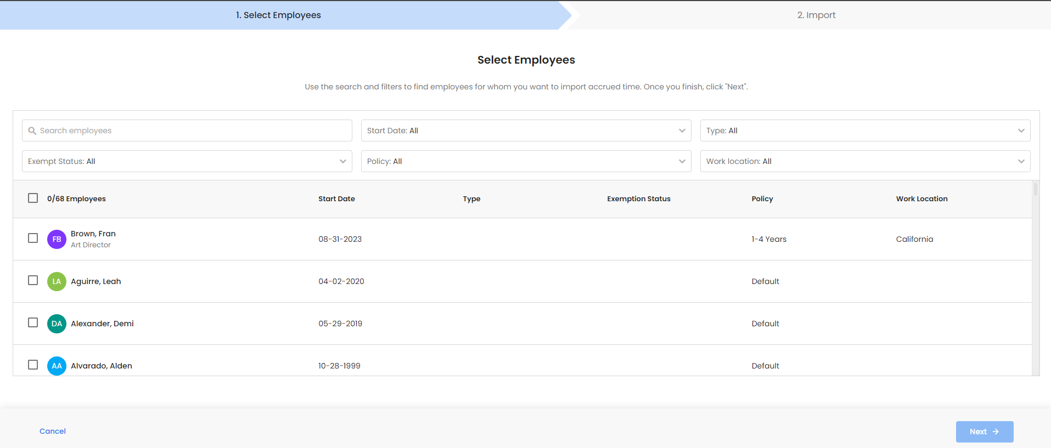Expand the Policy filter dropdown
The height and width of the screenshot is (448, 1051).
(x=526, y=161)
